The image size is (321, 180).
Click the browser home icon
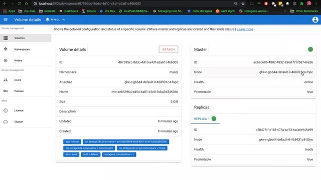pyautogui.click(x=26, y=3)
